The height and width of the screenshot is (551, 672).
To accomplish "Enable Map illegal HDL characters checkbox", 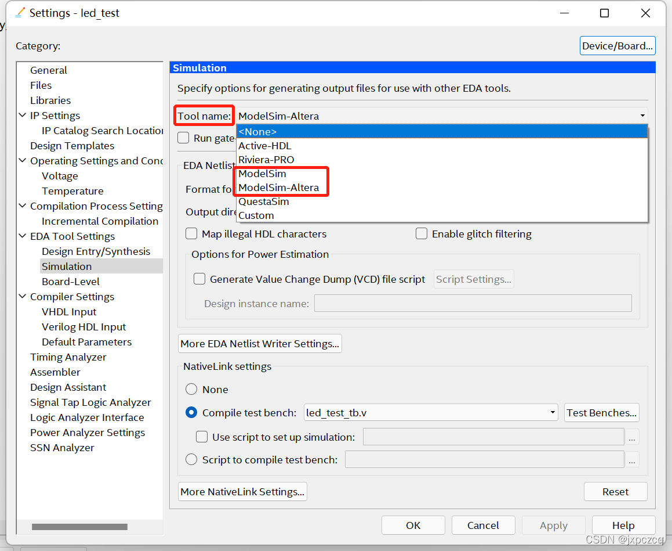I will tap(191, 233).
